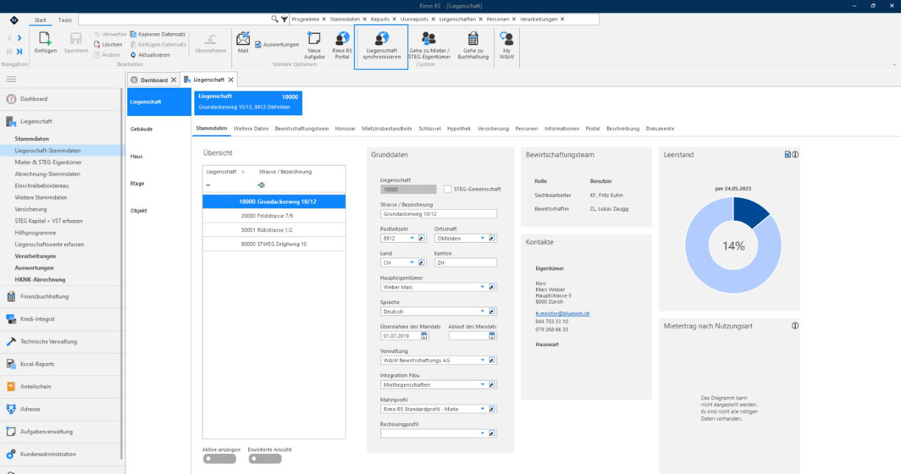The height and width of the screenshot is (474, 901).
Task: Open the Hypothek tab
Action: [459, 129]
